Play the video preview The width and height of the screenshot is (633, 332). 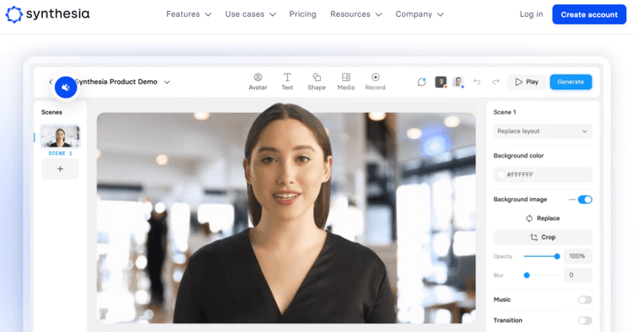[x=527, y=82]
